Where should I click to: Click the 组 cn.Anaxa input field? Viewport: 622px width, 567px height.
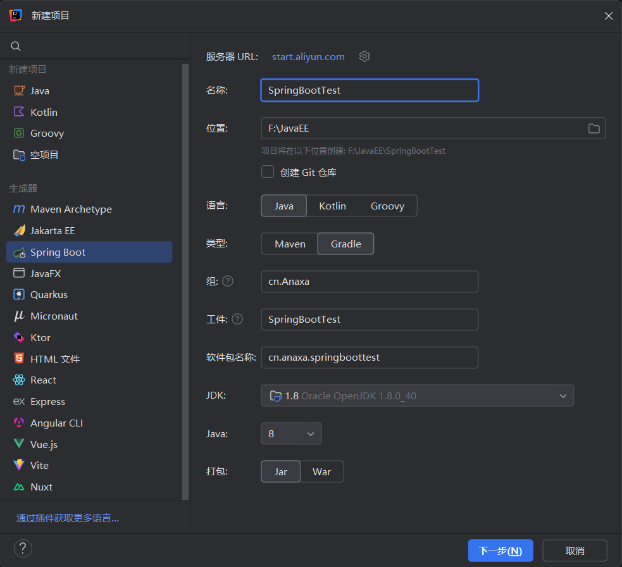coord(370,282)
